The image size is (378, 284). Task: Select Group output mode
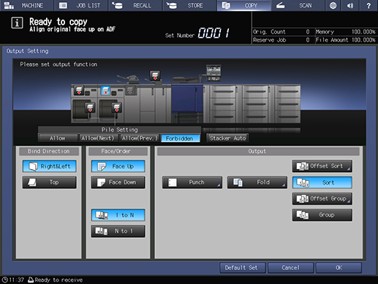[322, 215]
